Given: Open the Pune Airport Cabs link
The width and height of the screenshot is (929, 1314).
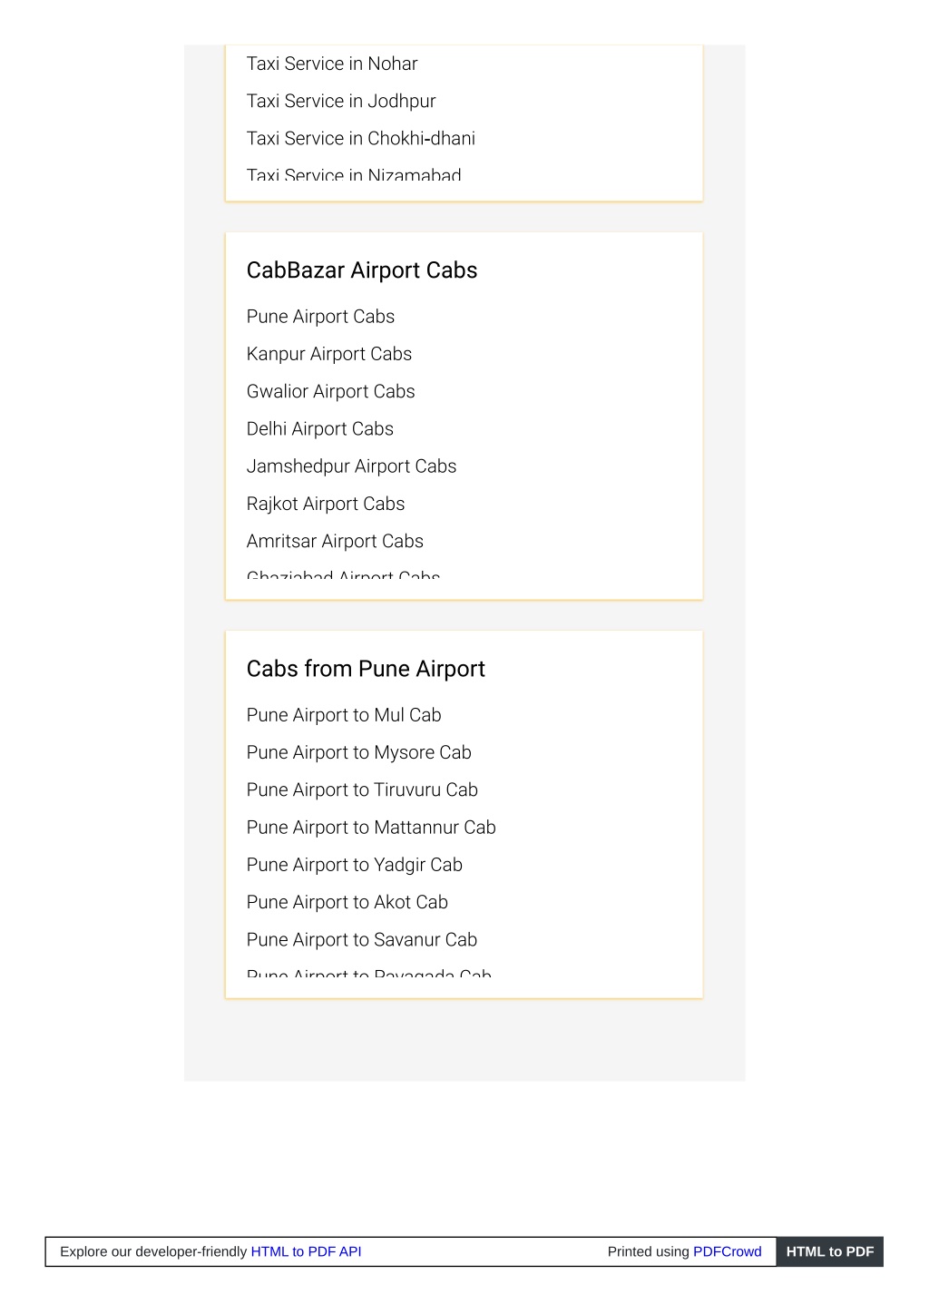Looking at the screenshot, I should click(x=320, y=317).
